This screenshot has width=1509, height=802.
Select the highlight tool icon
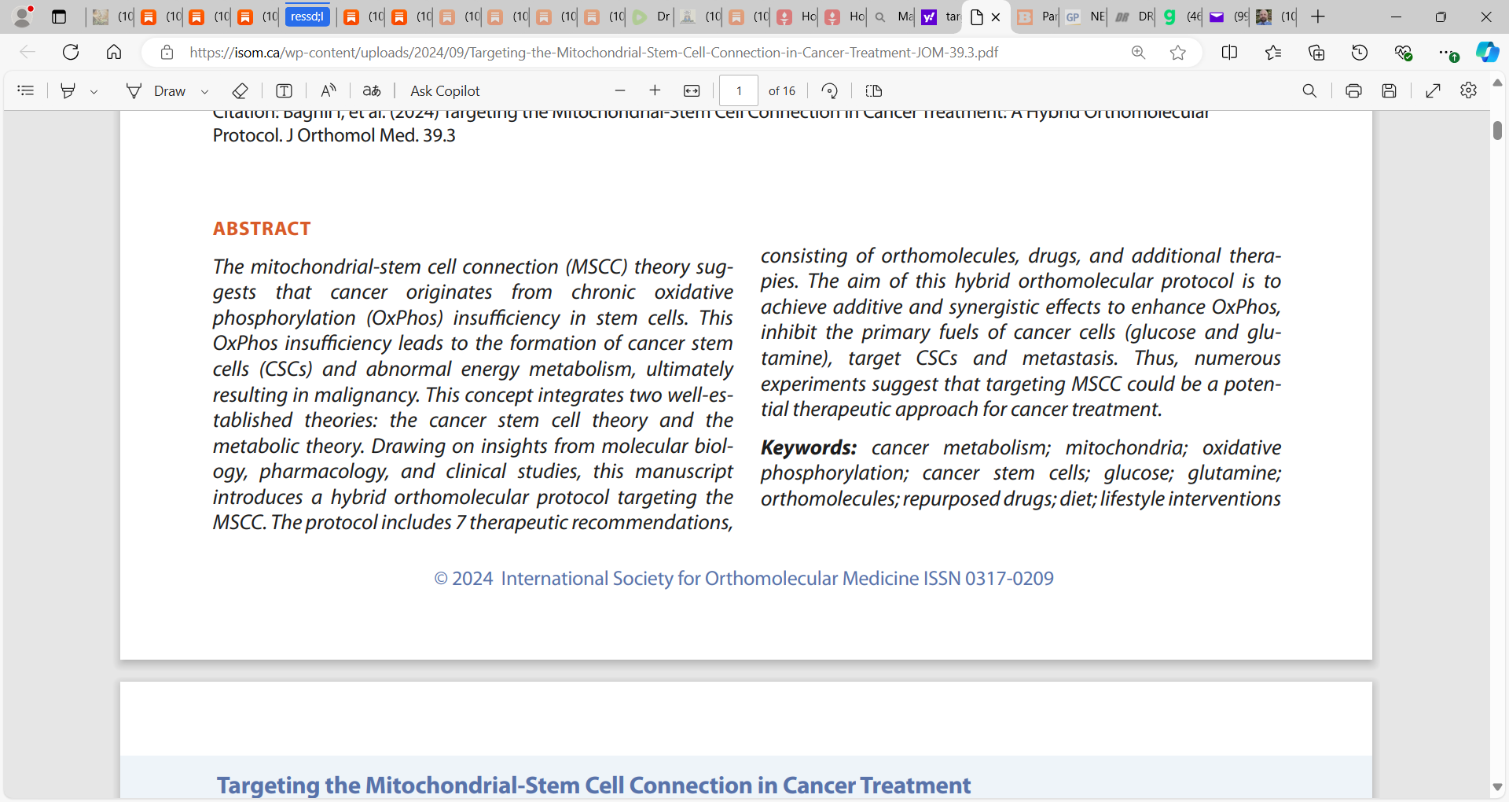(68, 90)
